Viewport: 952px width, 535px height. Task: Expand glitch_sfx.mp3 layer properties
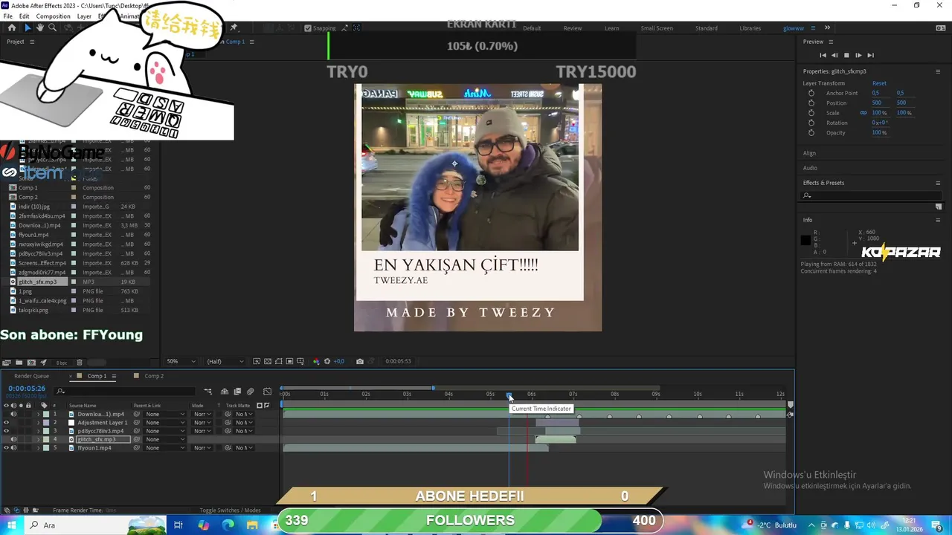(x=38, y=439)
